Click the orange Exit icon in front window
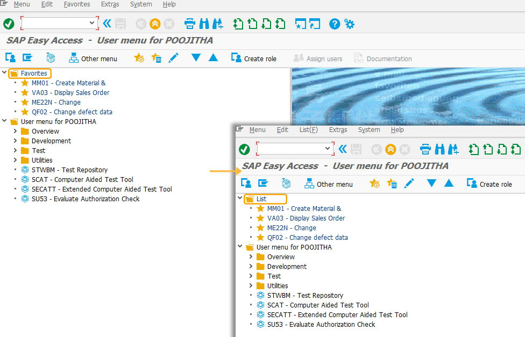This screenshot has height=337, width=525. click(391, 149)
